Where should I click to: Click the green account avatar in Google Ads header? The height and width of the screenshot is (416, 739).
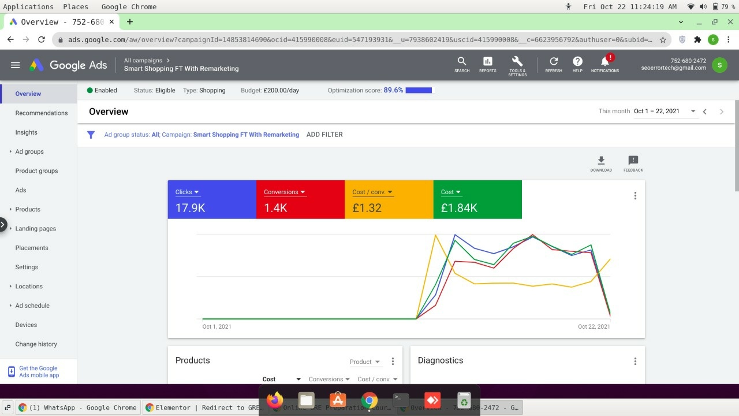pyautogui.click(x=719, y=65)
